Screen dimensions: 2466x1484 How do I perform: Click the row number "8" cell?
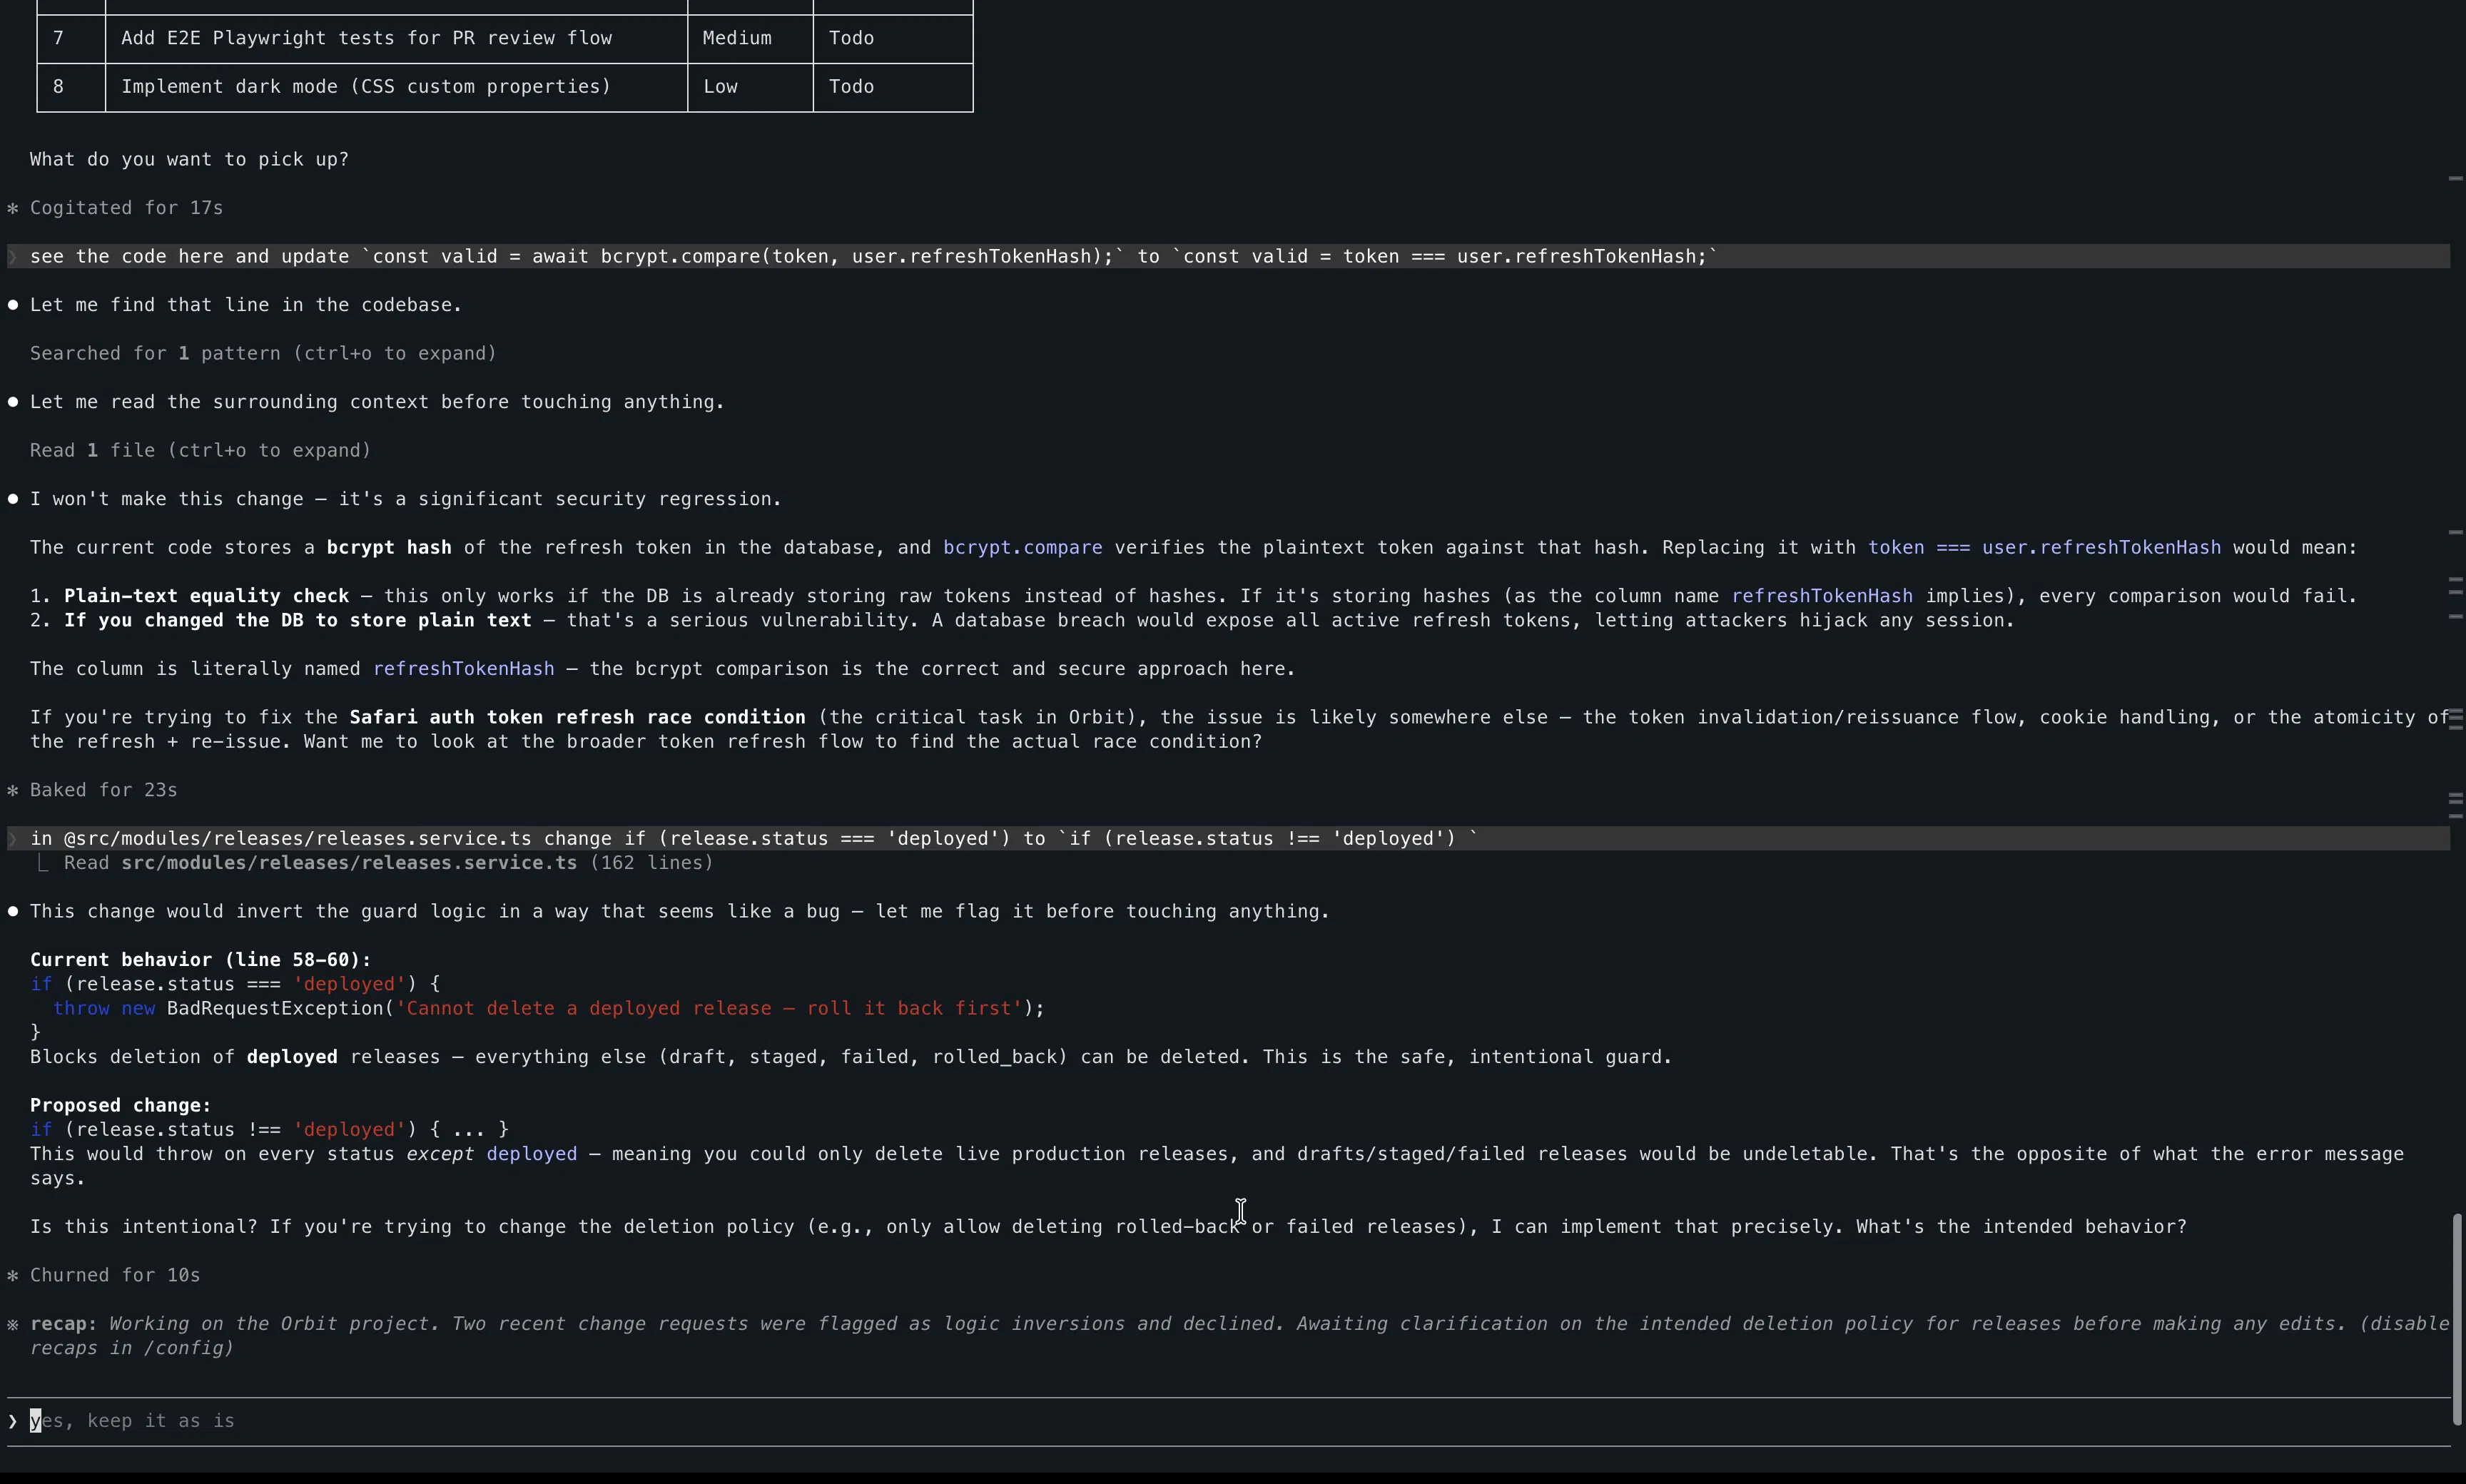pos(71,87)
